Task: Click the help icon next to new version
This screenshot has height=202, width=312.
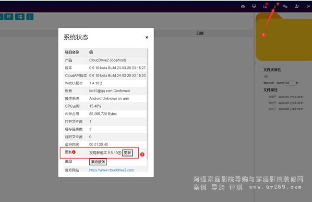Action: click(120, 153)
